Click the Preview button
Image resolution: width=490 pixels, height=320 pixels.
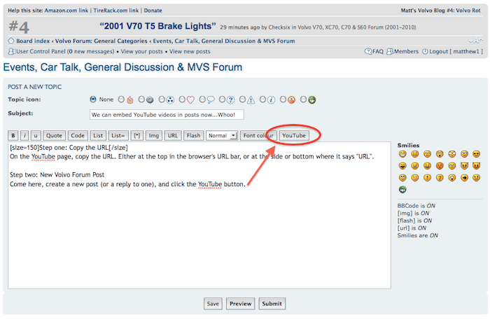coord(240,304)
